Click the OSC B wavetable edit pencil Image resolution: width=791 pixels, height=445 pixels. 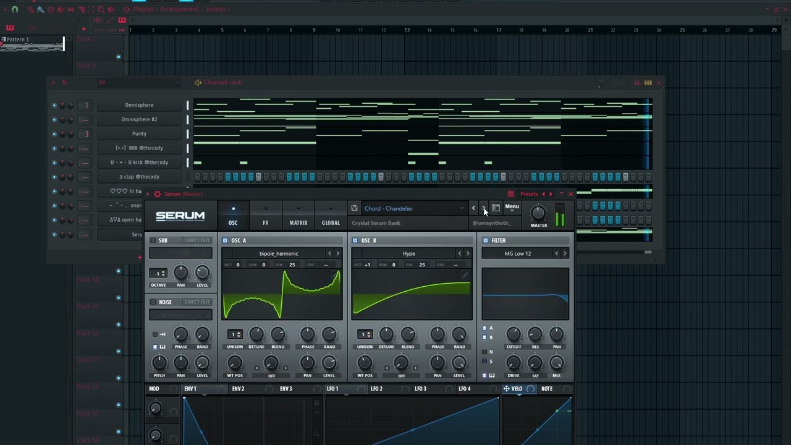(x=465, y=275)
